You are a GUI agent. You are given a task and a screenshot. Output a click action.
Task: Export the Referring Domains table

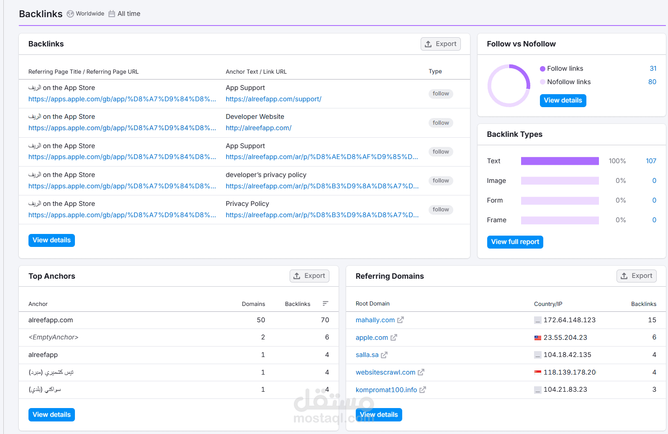[x=637, y=276]
